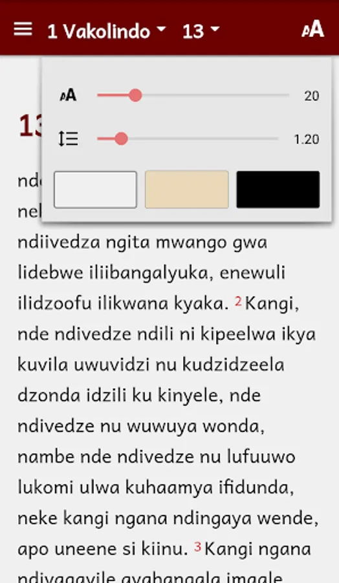Image resolution: width=339 pixels, height=583 pixels.
Task: Click the line spacing value 1.20
Action: pyautogui.click(x=306, y=139)
